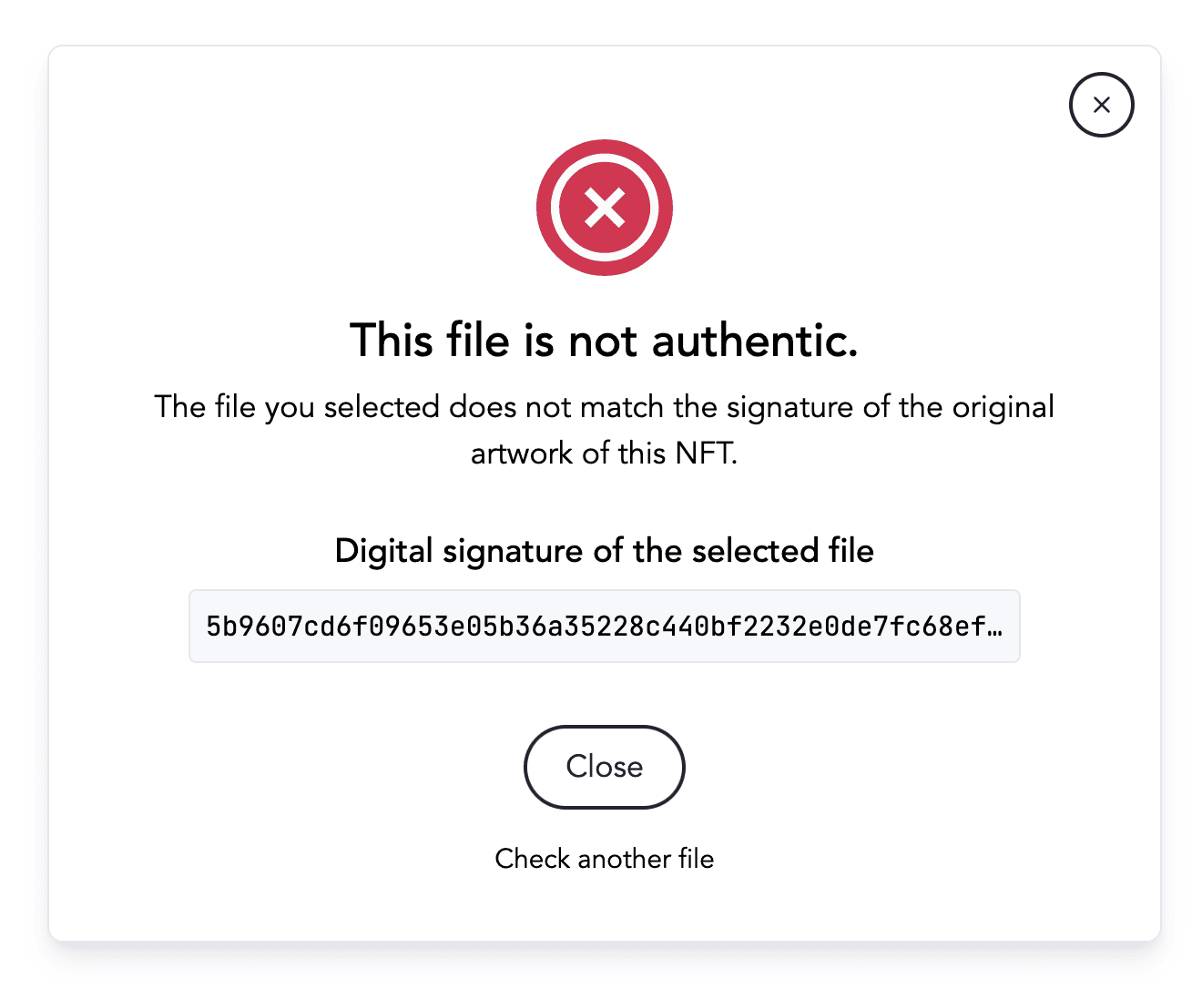Click the Check another file link

coord(604,859)
